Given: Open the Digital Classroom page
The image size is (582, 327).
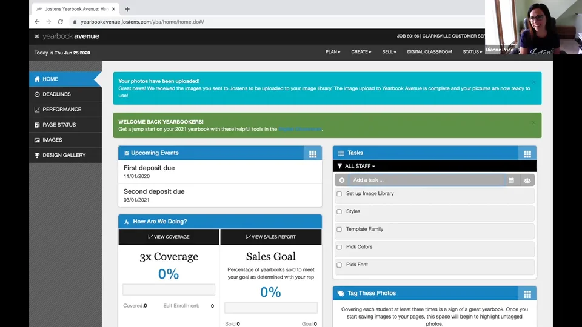Looking at the screenshot, I should 429,52.
